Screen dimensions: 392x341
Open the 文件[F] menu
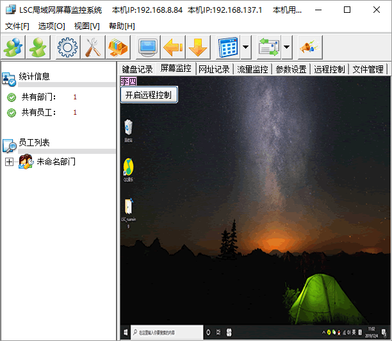pyautogui.click(x=17, y=26)
